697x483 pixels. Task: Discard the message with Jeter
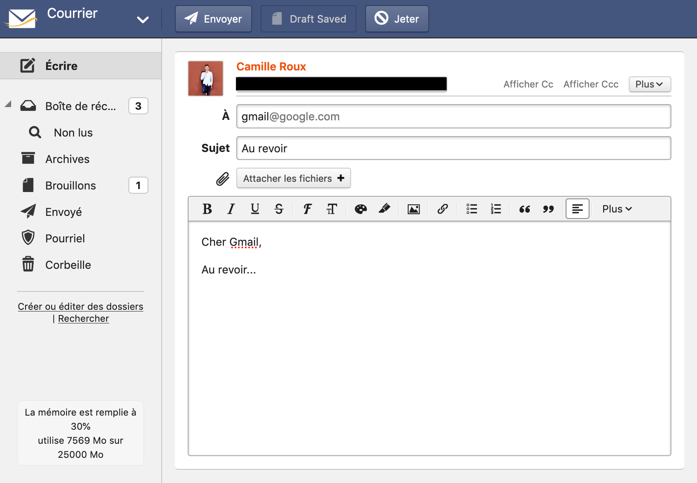pyautogui.click(x=397, y=19)
